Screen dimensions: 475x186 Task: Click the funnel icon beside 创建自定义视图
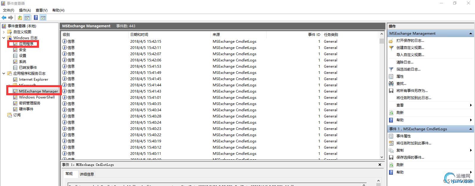[x=391, y=48]
